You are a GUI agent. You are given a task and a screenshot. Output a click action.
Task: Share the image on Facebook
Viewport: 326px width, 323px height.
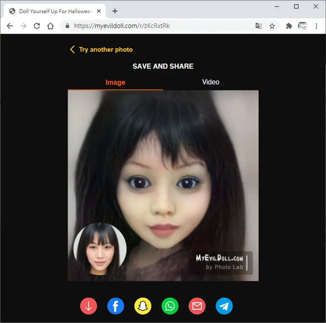[x=116, y=306]
